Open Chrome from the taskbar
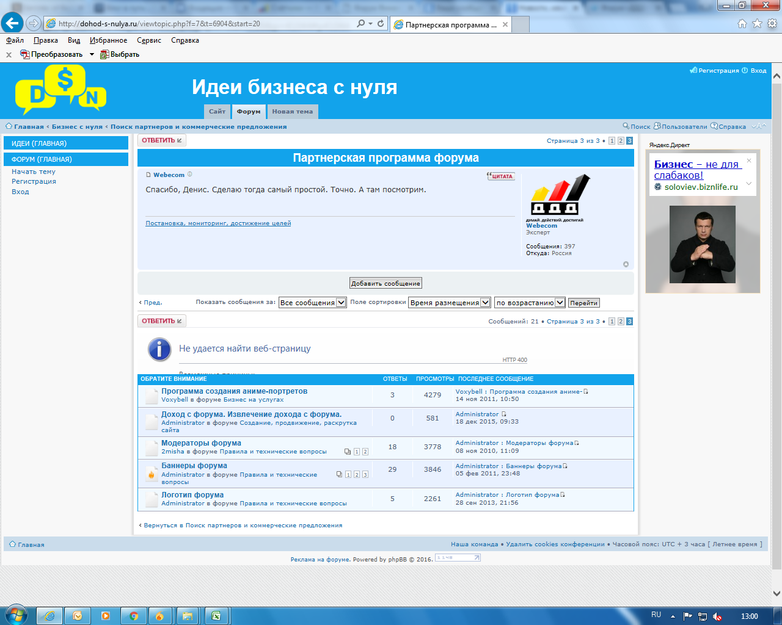 [x=133, y=616]
